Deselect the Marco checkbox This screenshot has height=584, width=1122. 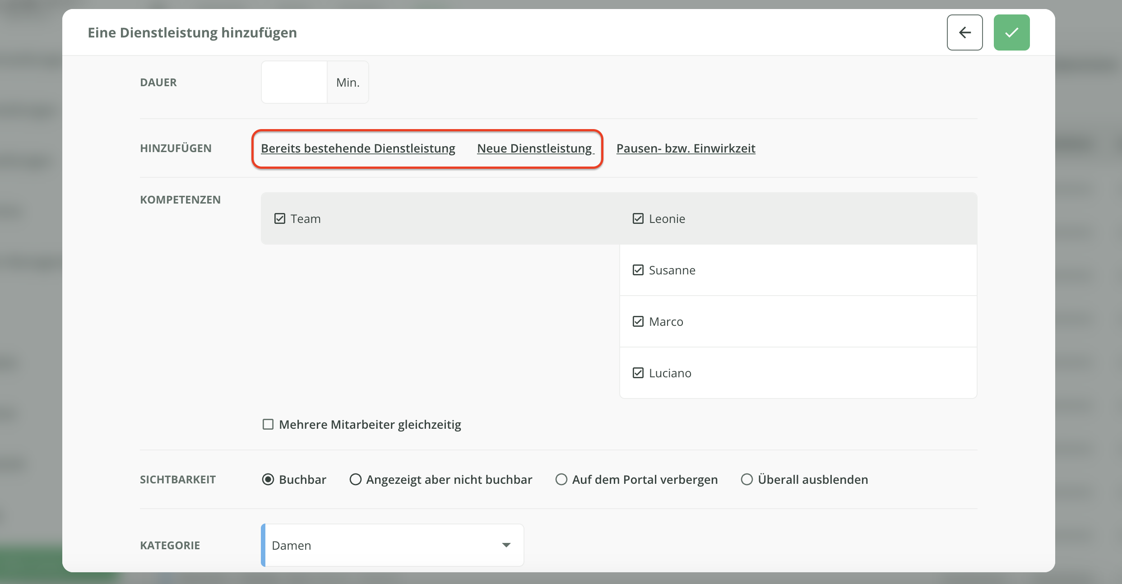638,322
